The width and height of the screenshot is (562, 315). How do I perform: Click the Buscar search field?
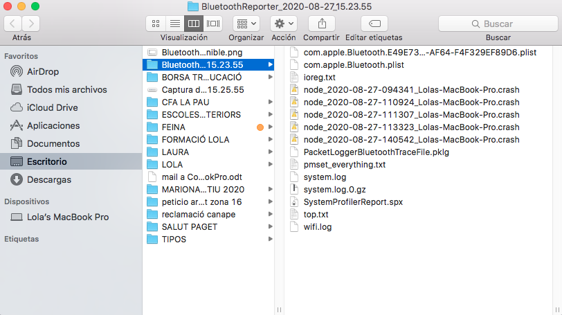tap(498, 24)
